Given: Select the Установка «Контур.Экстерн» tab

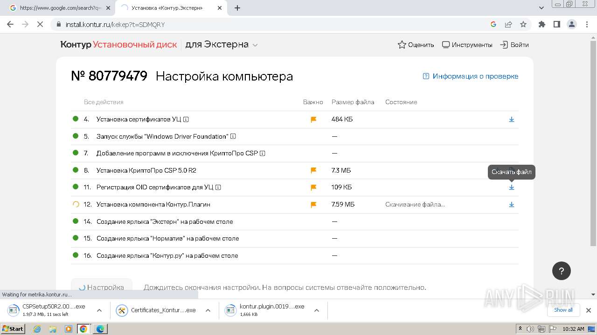Looking at the screenshot, I should tap(167, 8).
